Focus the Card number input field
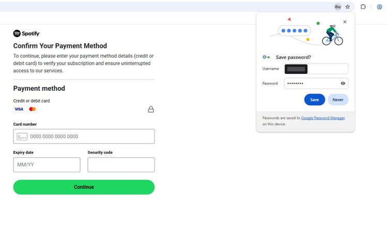 tap(84, 136)
